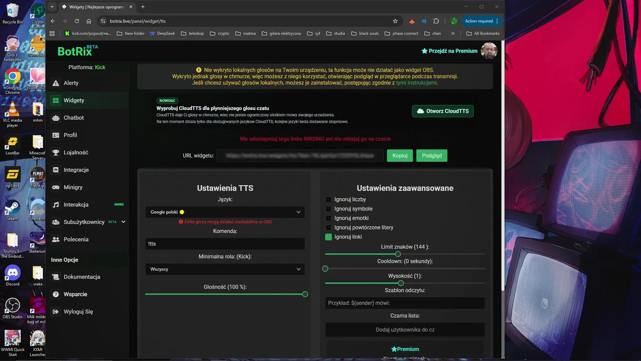Click the address bar URL botrix.live
Screen dimensions: 641x361
click(x=138, y=21)
